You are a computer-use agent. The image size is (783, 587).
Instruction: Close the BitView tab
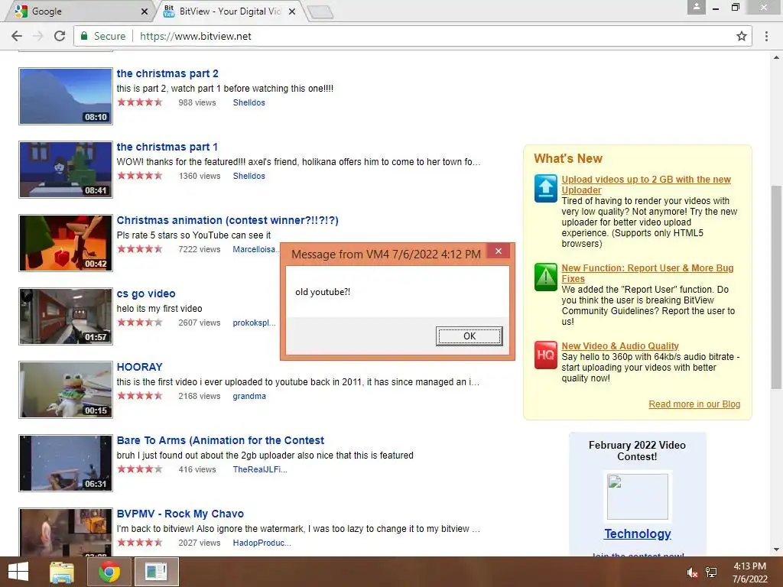(292, 11)
